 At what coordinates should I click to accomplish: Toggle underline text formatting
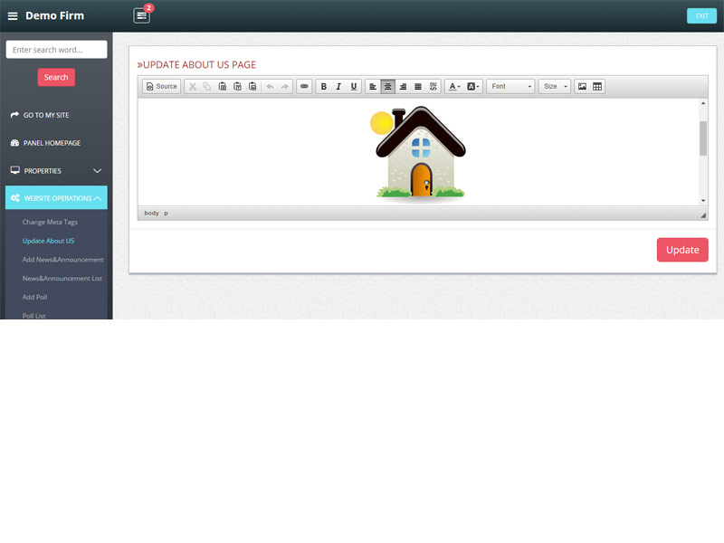tap(354, 87)
